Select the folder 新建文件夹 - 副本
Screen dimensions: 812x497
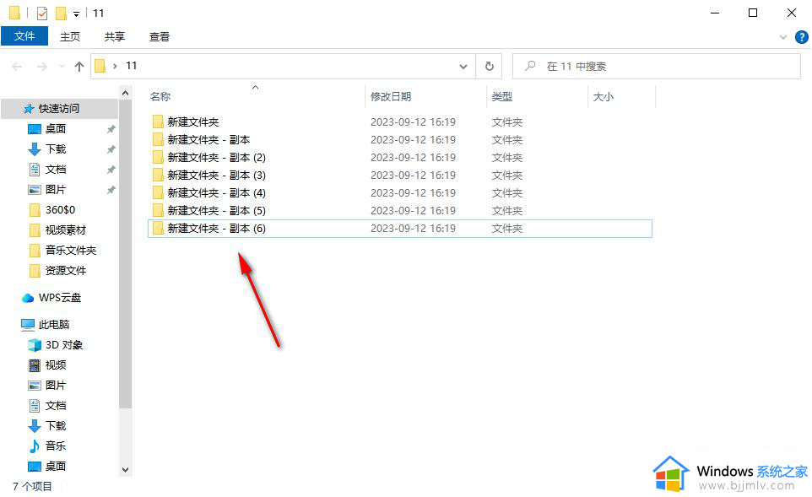(208, 140)
